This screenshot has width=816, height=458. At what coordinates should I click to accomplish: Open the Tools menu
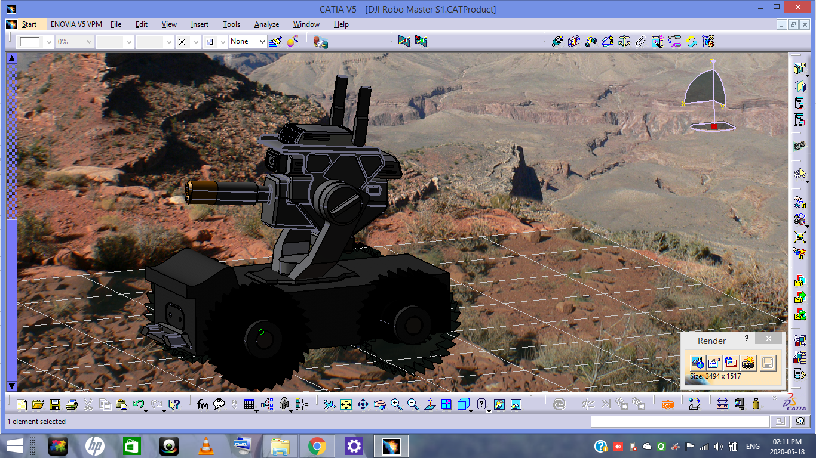[x=231, y=24]
